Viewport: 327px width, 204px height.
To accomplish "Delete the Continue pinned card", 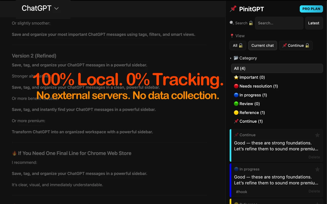I will pos(314,157).
